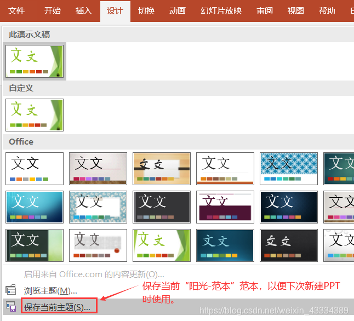The height and width of the screenshot is (321, 354).
Task: Switch to the 开始 ribbon tab
Action: [x=53, y=11]
